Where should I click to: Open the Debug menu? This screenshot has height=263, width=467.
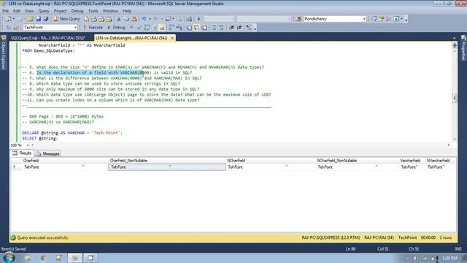77,11
